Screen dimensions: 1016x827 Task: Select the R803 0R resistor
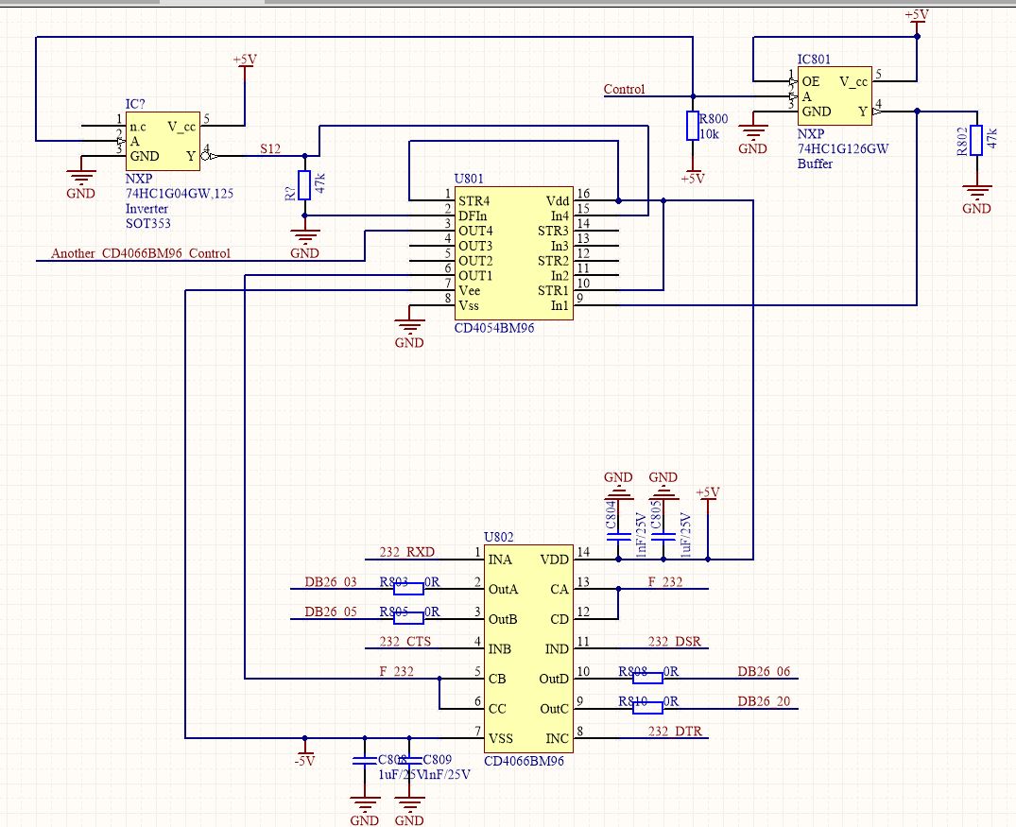[407, 588]
